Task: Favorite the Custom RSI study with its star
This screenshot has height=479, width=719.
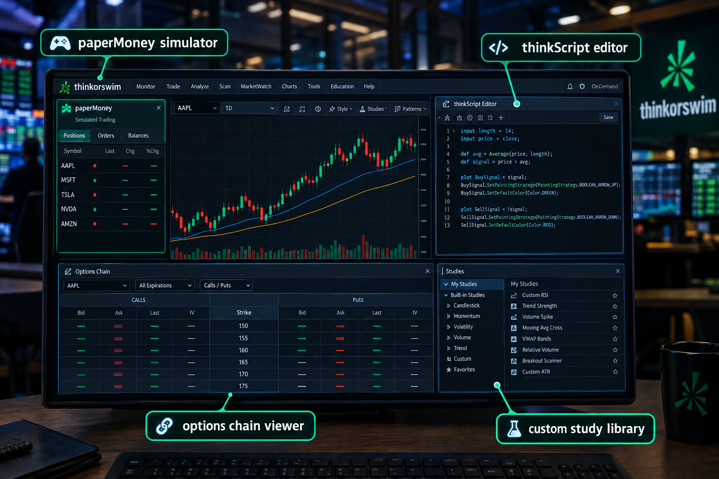Action: point(615,296)
